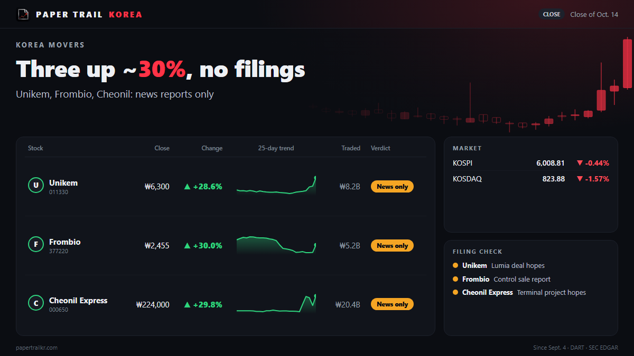634x356 pixels.
Task: Click the orange bullet beside Unikem filing check
Action: click(x=455, y=265)
